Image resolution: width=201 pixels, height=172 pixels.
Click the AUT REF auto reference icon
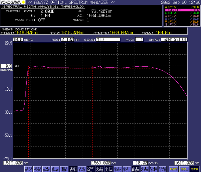[135, 169]
